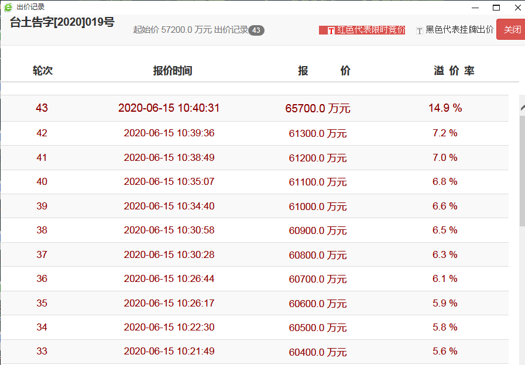Screen dimensions: 525x365
Task: Click the 2020-06-15 10:22:30 timestamp
Action: pyautogui.click(x=169, y=327)
